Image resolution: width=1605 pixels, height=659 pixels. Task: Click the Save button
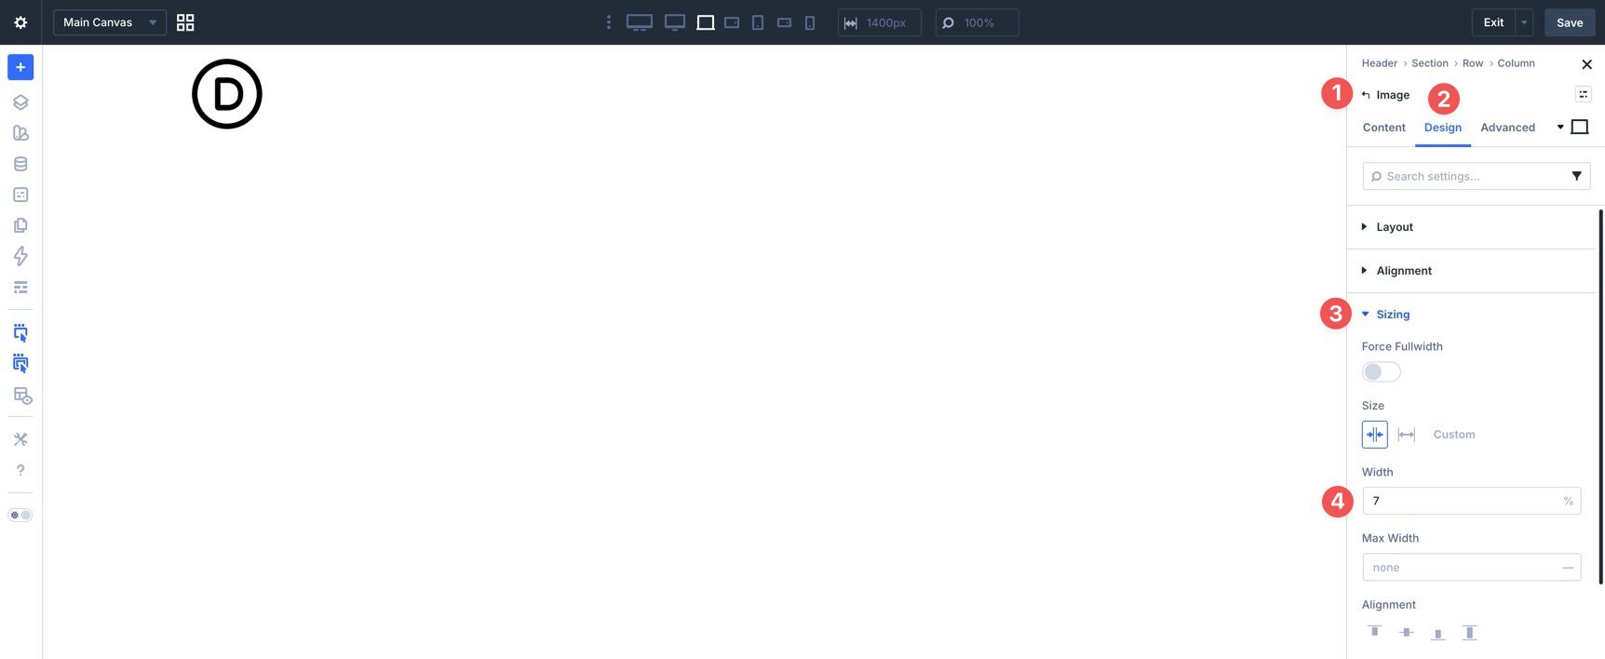(1570, 22)
